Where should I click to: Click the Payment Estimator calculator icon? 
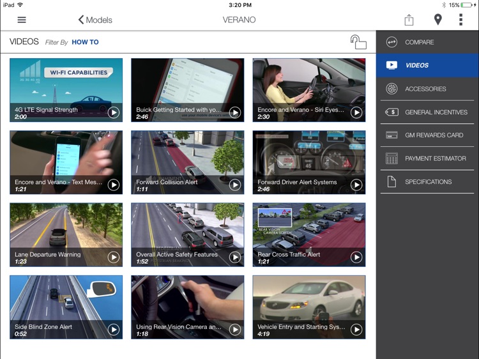coord(392,158)
